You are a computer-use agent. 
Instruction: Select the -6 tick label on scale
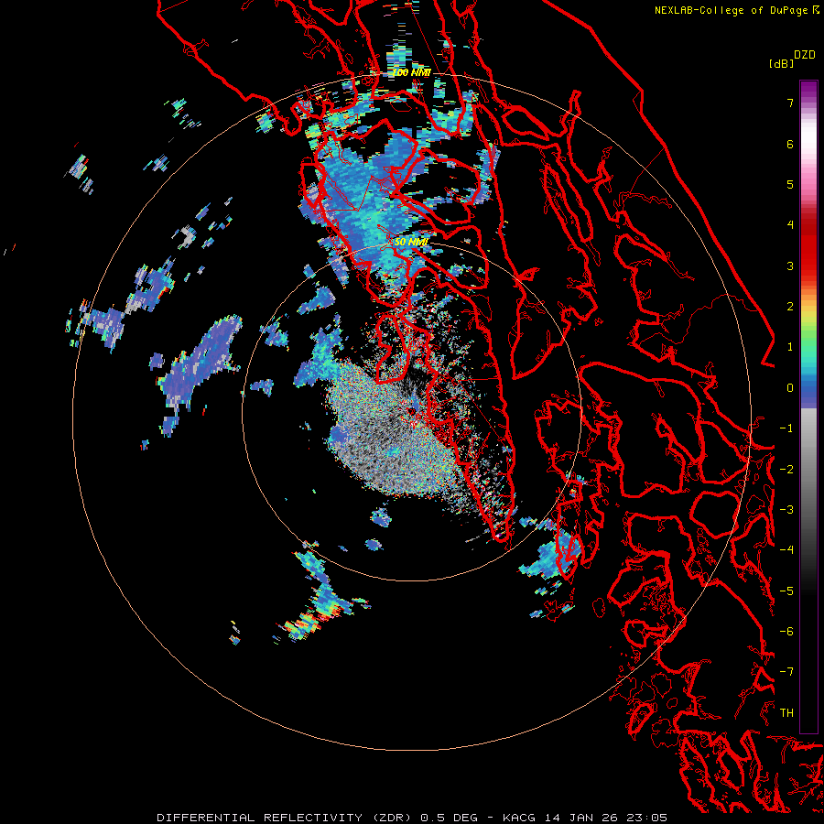(786, 632)
